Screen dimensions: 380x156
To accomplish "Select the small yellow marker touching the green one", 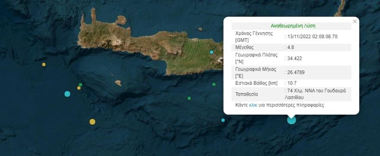I will [79, 88].
